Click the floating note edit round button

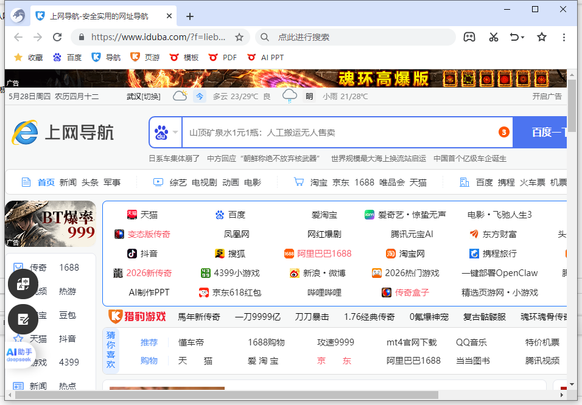pos(23,319)
